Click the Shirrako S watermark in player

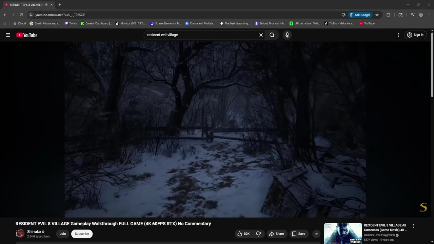click(423, 207)
